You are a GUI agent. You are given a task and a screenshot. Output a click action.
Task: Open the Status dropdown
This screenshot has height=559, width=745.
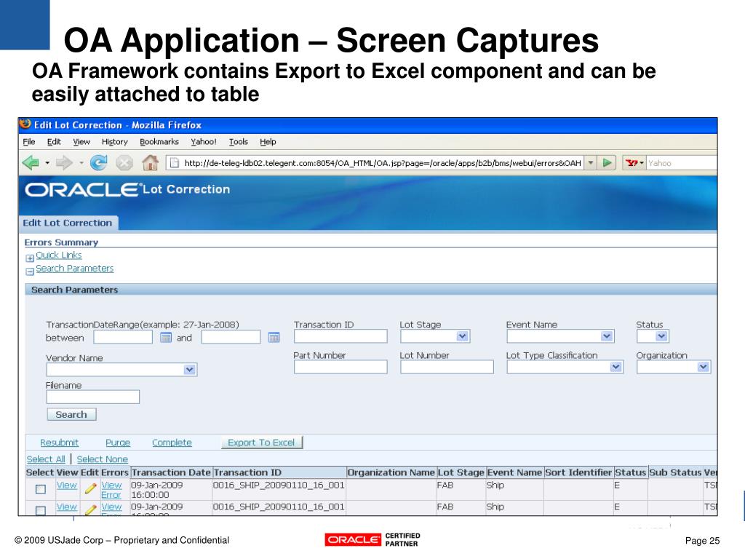coord(661,336)
